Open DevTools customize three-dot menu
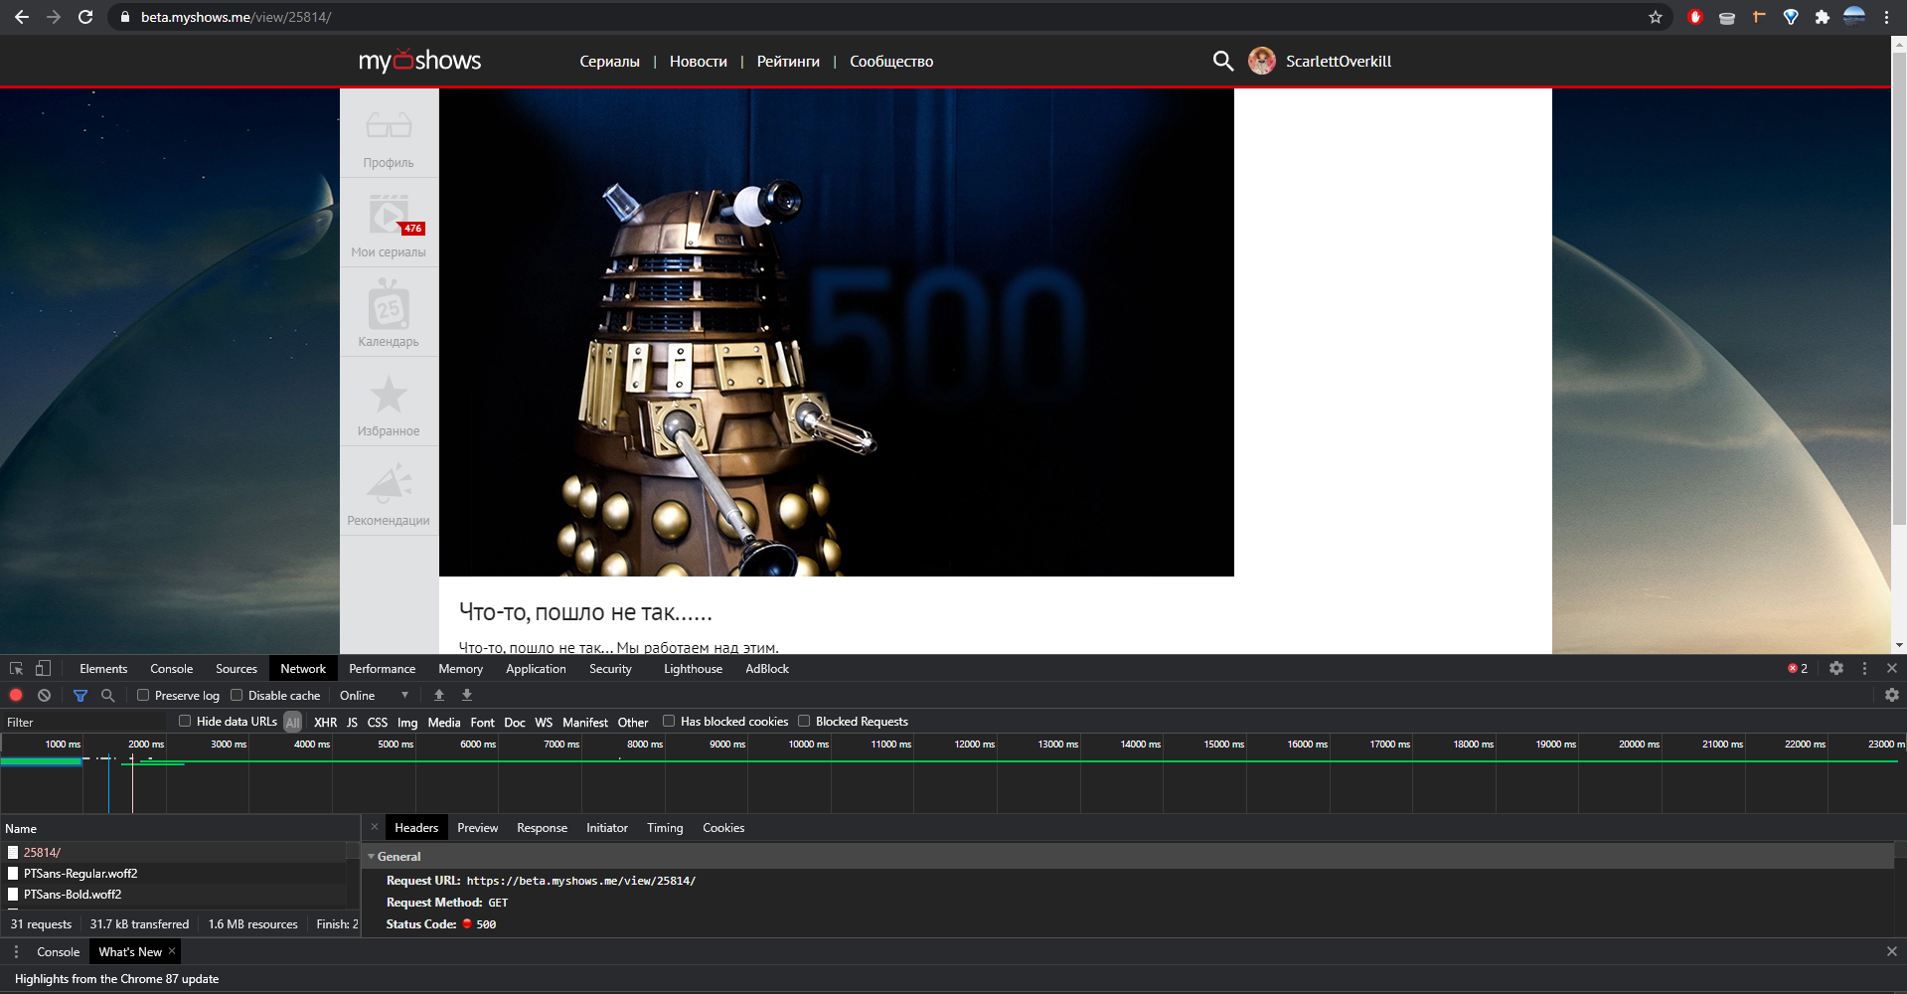Image resolution: width=1907 pixels, height=994 pixels. 1864,668
